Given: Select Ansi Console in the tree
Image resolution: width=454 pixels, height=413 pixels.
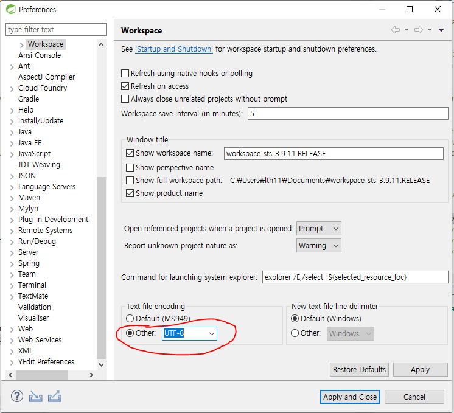Looking at the screenshot, I should 40,55.
